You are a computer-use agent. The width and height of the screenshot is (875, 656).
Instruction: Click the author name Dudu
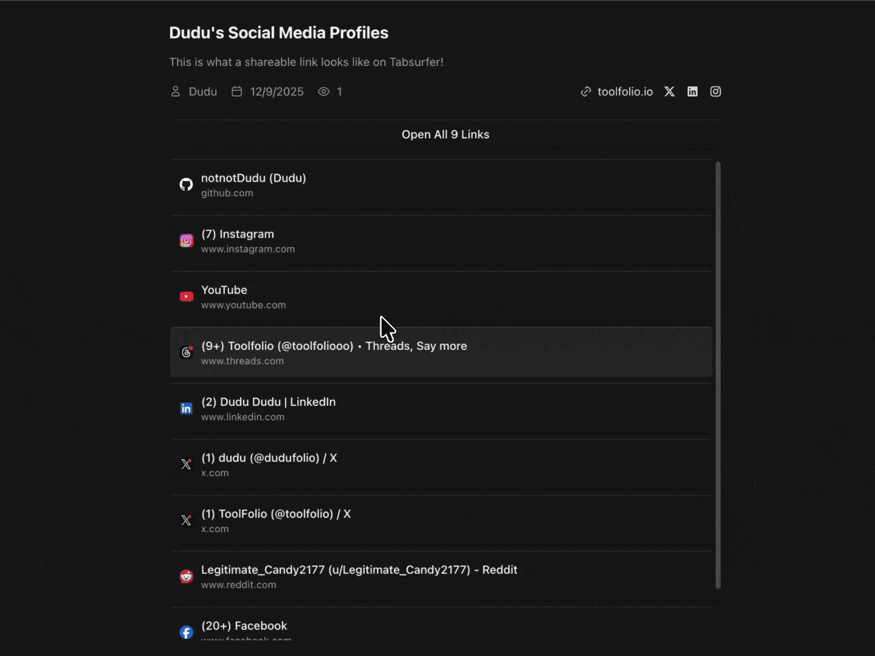point(202,92)
